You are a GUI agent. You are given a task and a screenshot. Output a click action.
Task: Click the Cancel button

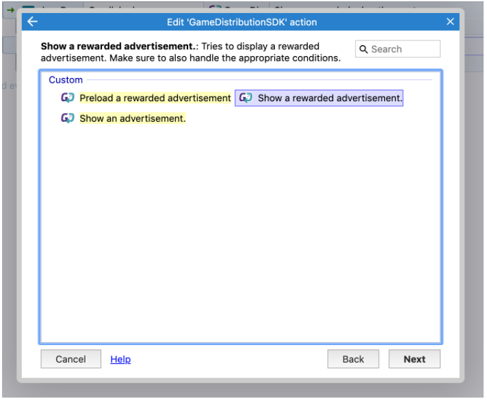point(71,359)
